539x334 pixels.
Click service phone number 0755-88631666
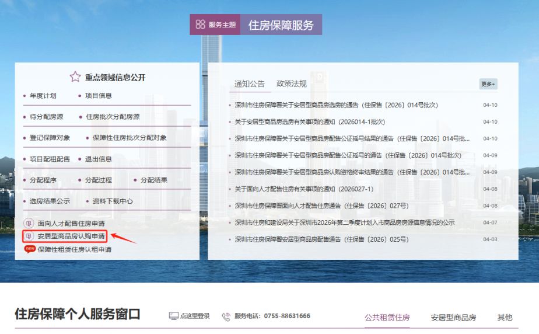[x=286, y=316]
